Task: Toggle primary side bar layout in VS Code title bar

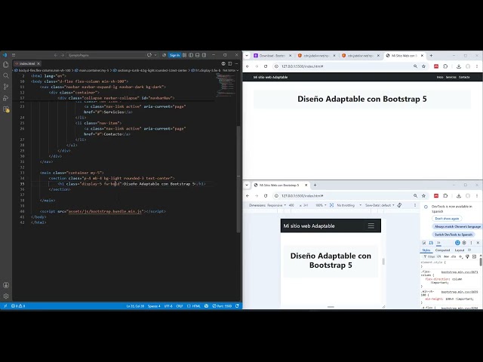Action: pyautogui.click(x=191, y=55)
